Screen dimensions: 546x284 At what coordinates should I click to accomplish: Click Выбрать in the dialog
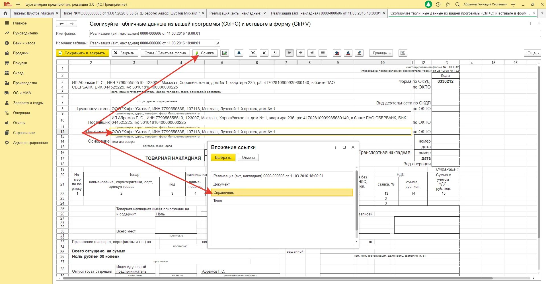pos(223,157)
